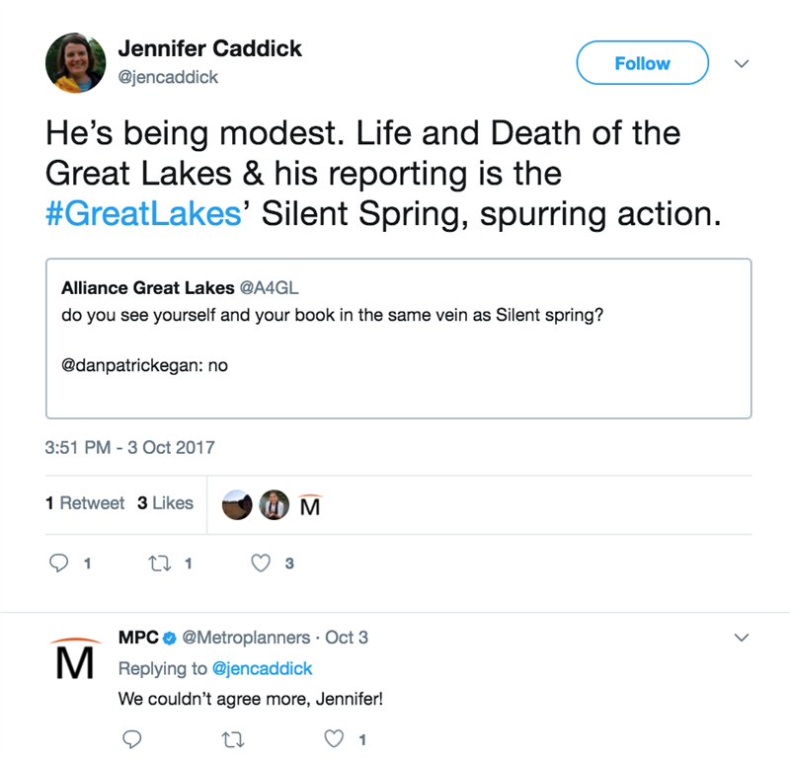Like the MPC reply tweet
The width and height of the screenshot is (790, 757).
click(x=336, y=739)
